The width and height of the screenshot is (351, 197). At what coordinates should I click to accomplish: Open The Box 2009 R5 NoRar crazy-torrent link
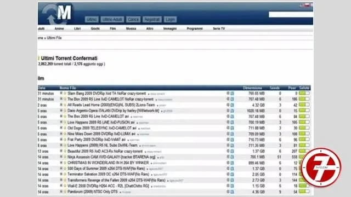tap(110, 99)
